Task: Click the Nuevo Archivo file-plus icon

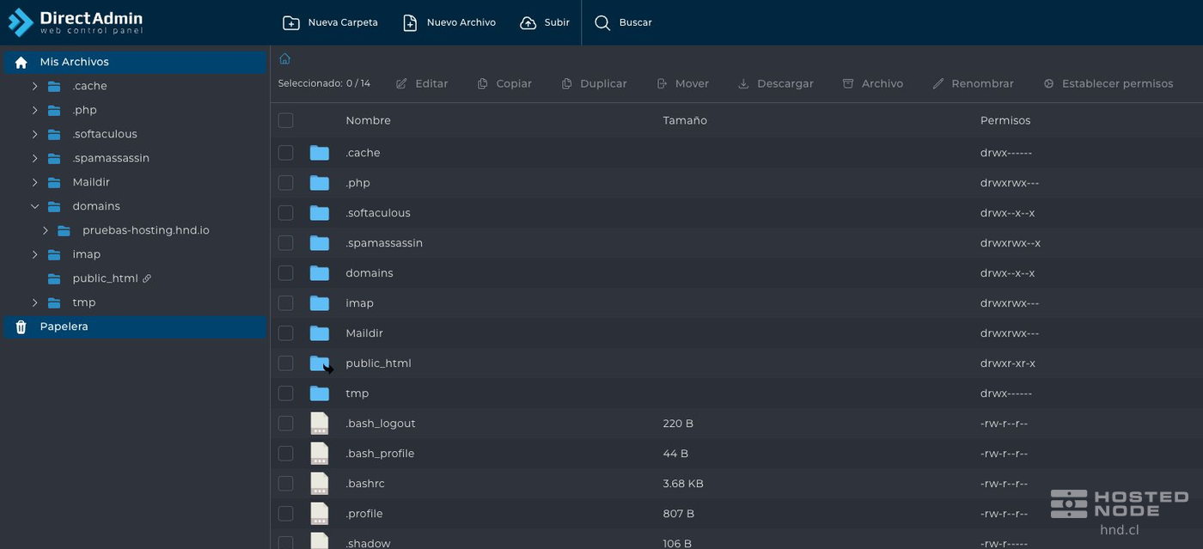Action: pyautogui.click(x=410, y=23)
